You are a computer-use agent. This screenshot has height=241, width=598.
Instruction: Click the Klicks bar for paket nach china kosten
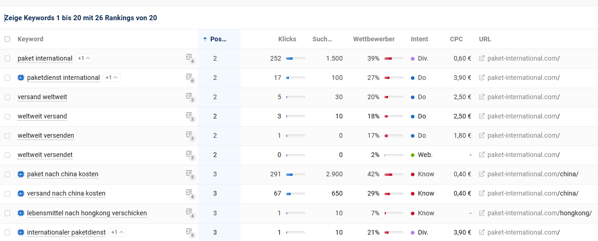click(x=295, y=174)
